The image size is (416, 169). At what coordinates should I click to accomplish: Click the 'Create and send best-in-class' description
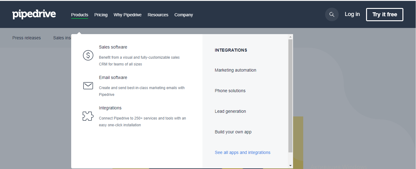[142, 91]
